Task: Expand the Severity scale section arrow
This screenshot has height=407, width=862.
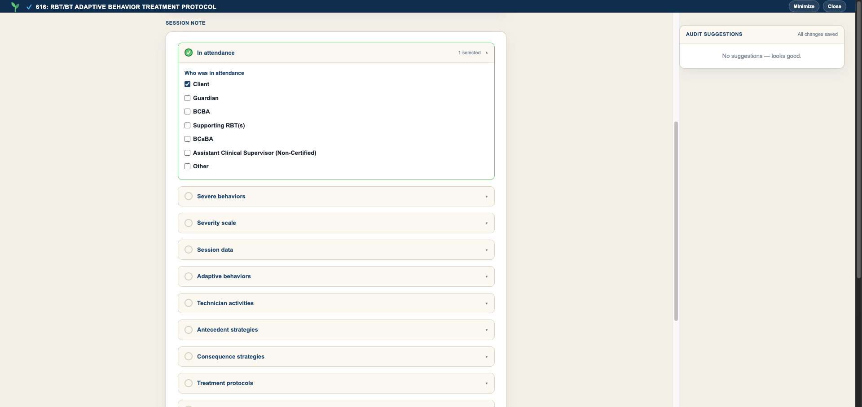Action: (487, 223)
